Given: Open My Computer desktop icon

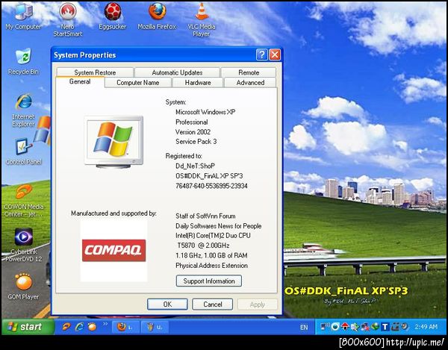Looking at the screenshot, I should tap(23, 17).
